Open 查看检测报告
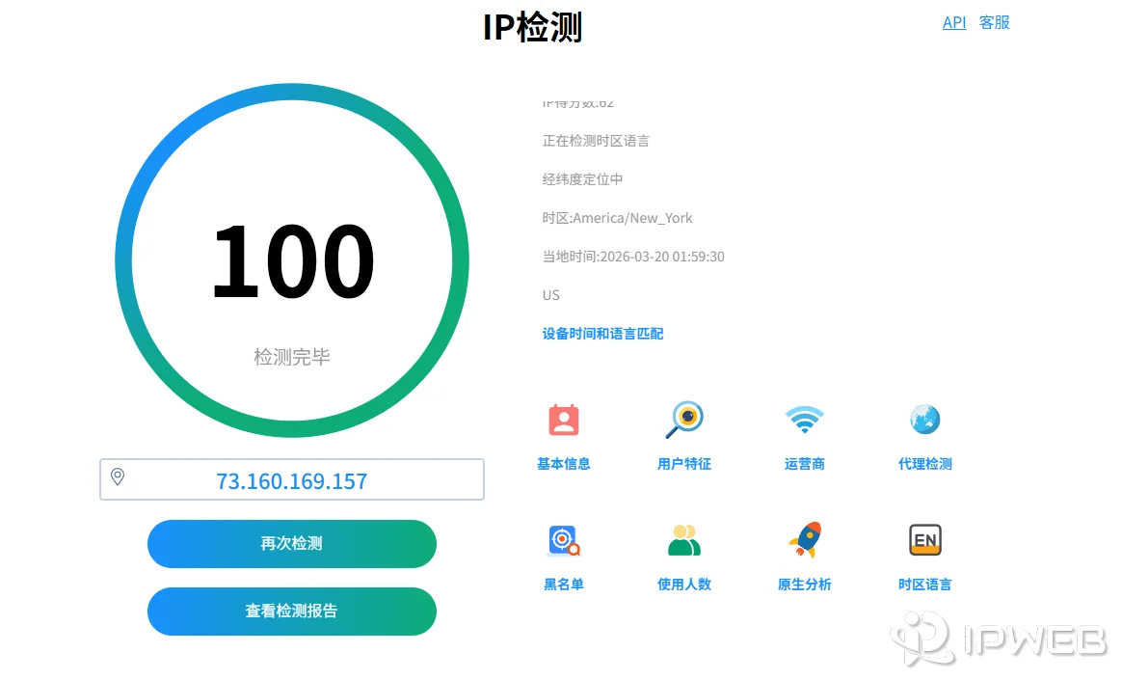Image resolution: width=1122 pixels, height=680 pixels. 291,611
